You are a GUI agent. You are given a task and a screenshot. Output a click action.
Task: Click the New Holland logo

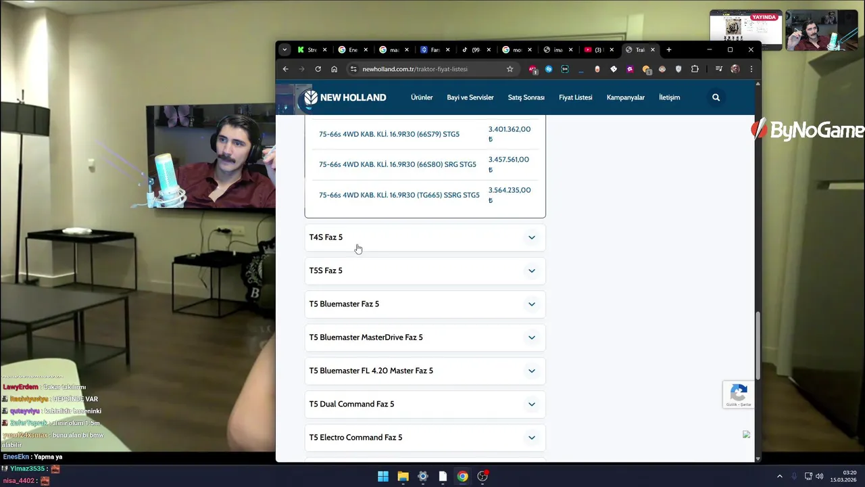tap(345, 97)
